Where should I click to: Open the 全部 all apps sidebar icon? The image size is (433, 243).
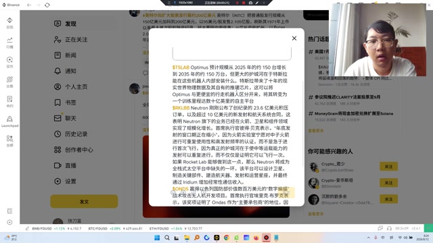pyautogui.click(x=9, y=141)
